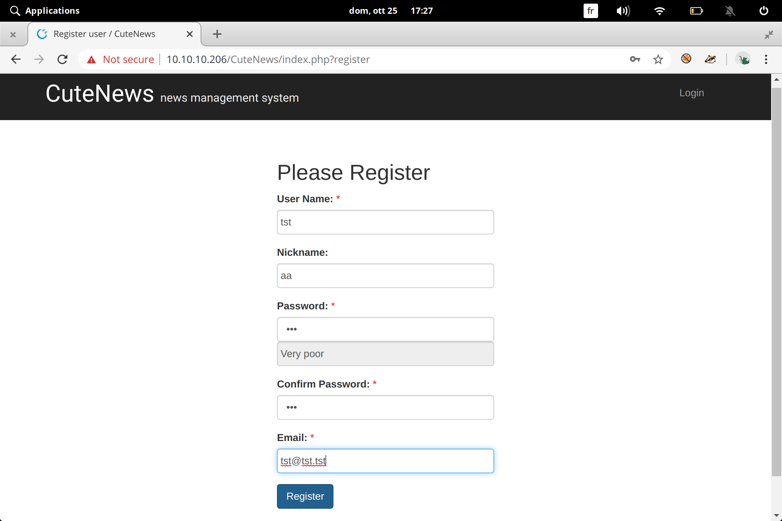Screen dimensions: 782x521
Task: Open the new tab plus button
Action: [217, 34]
